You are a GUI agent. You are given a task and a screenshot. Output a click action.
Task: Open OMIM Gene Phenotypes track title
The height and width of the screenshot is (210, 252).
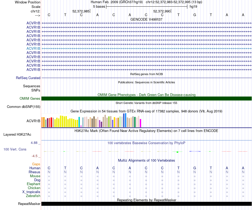pos(146,95)
